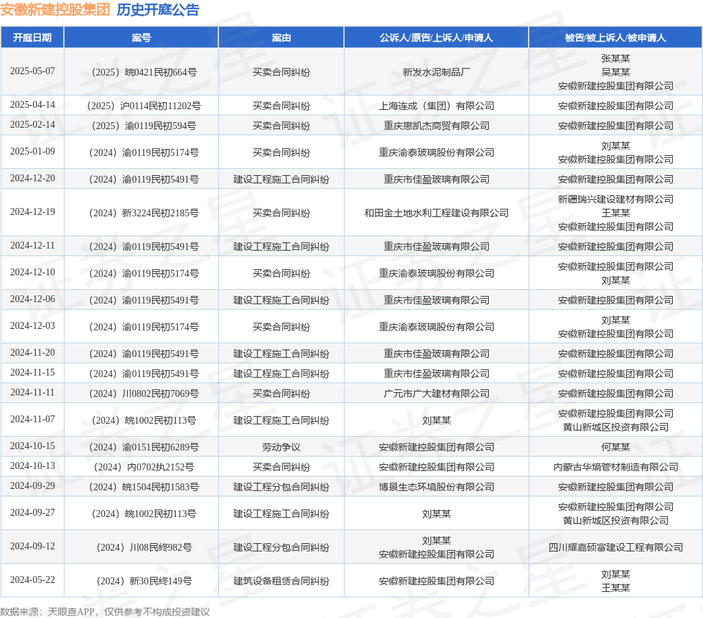703x618 pixels.
Task: Click case number (2024)渝0151民初6289号
Action: [144, 447]
